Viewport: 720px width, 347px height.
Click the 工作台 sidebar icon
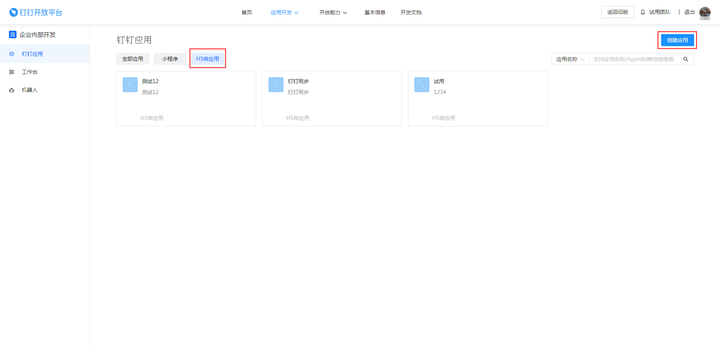point(12,72)
